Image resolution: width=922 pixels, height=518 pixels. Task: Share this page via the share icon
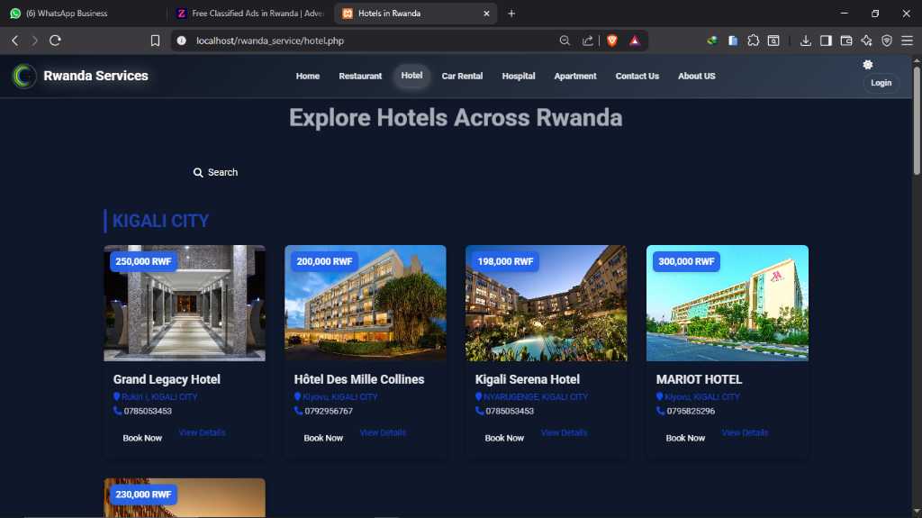[587, 41]
